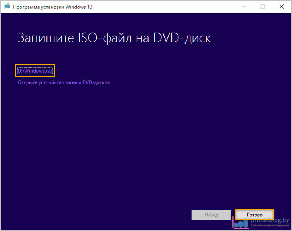The height and width of the screenshot is (231, 292).
Task: Click the Готово button
Action: [x=255, y=215]
